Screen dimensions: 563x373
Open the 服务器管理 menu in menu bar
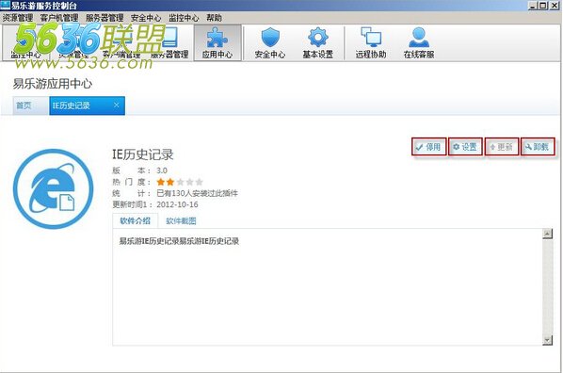[x=105, y=18]
